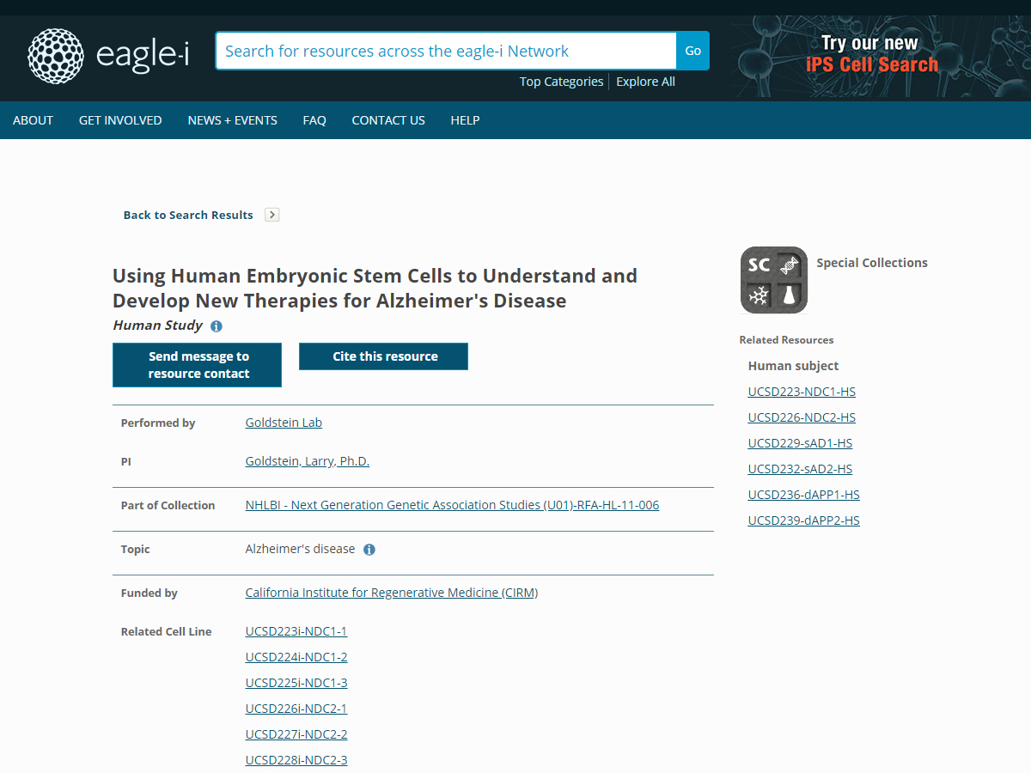Select the Explore All link

click(x=645, y=82)
